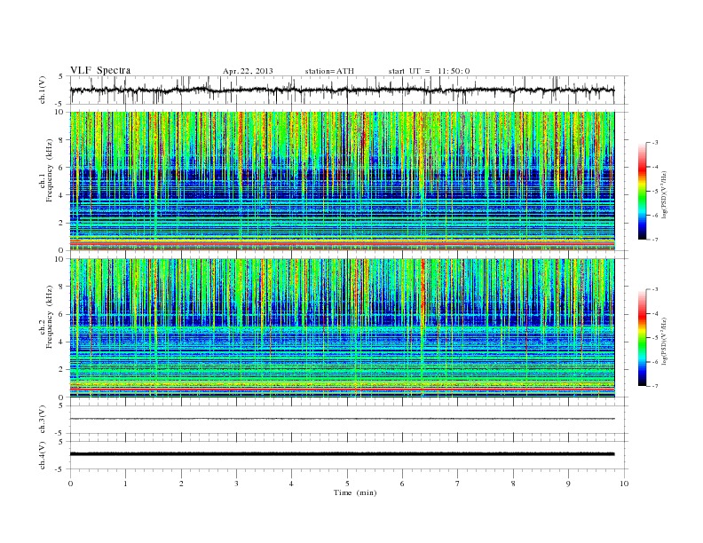Click the 'ch.2 Frequency (kHz)' axis label

[46, 317]
